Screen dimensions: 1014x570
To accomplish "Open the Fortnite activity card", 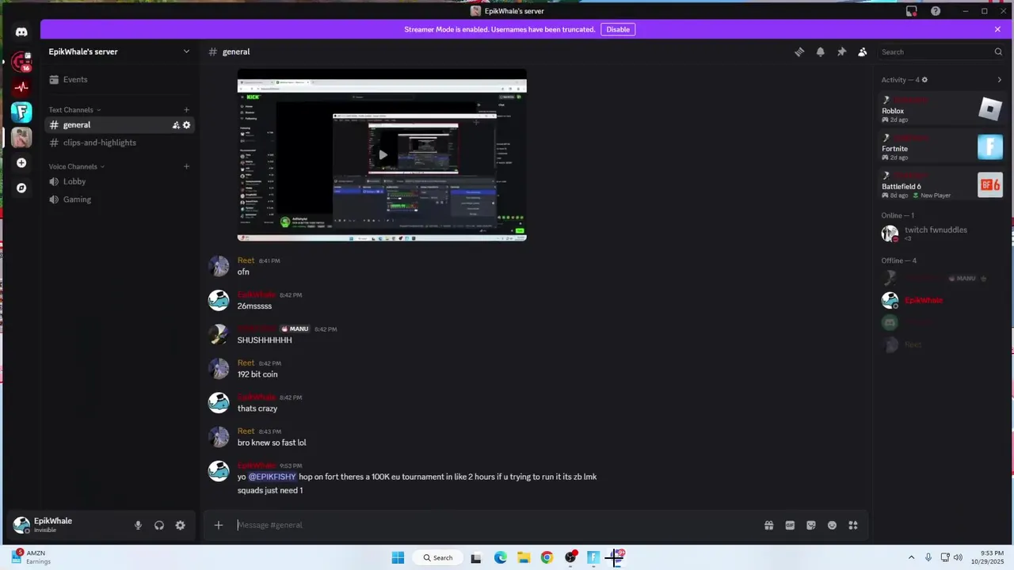I will pyautogui.click(x=942, y=147).
